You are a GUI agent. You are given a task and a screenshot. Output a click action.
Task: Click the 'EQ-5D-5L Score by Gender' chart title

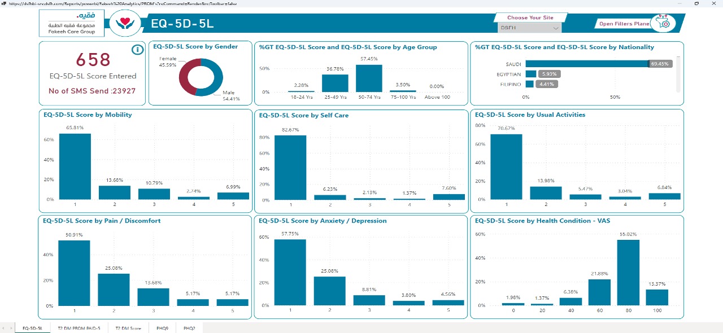pyautogui.click(x=195, y=47)
